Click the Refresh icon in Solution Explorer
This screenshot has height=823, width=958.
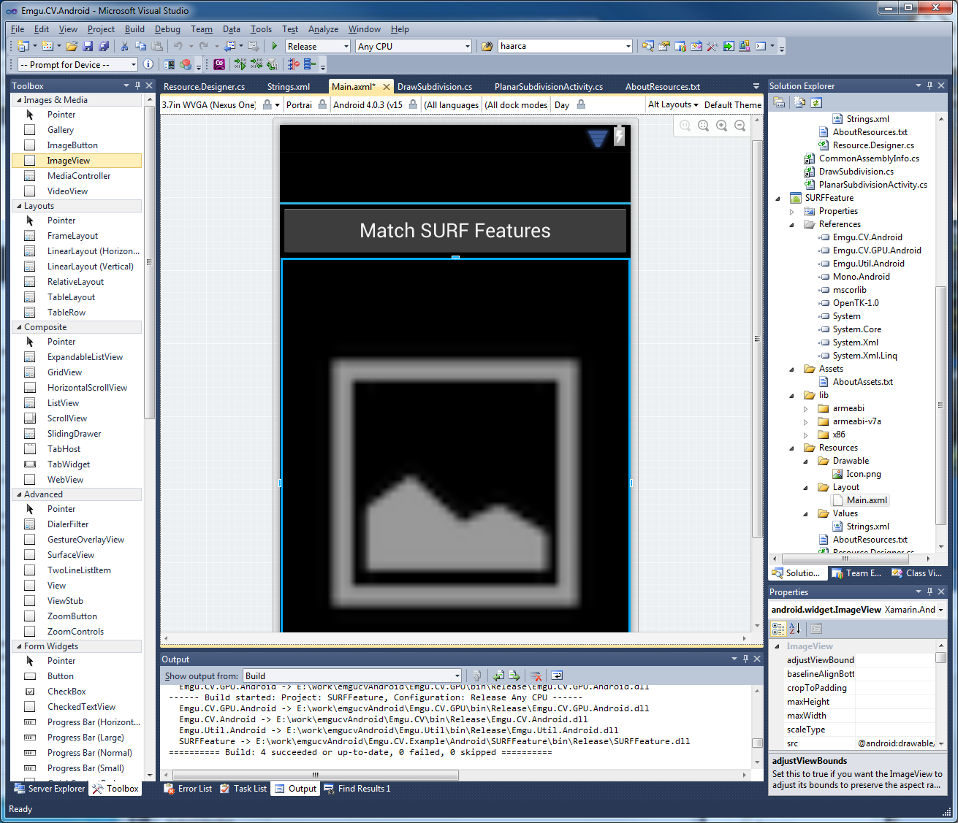click(x=816, y=103)
